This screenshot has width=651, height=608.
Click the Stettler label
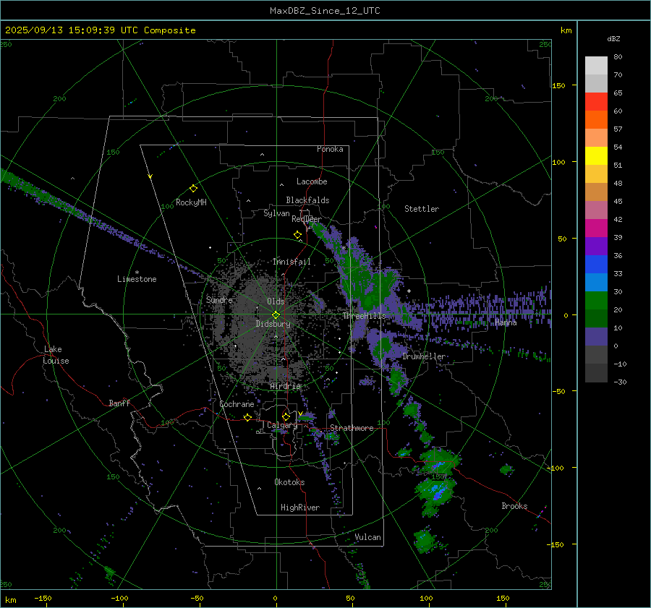pyautogui.click(x=422, y=209)
